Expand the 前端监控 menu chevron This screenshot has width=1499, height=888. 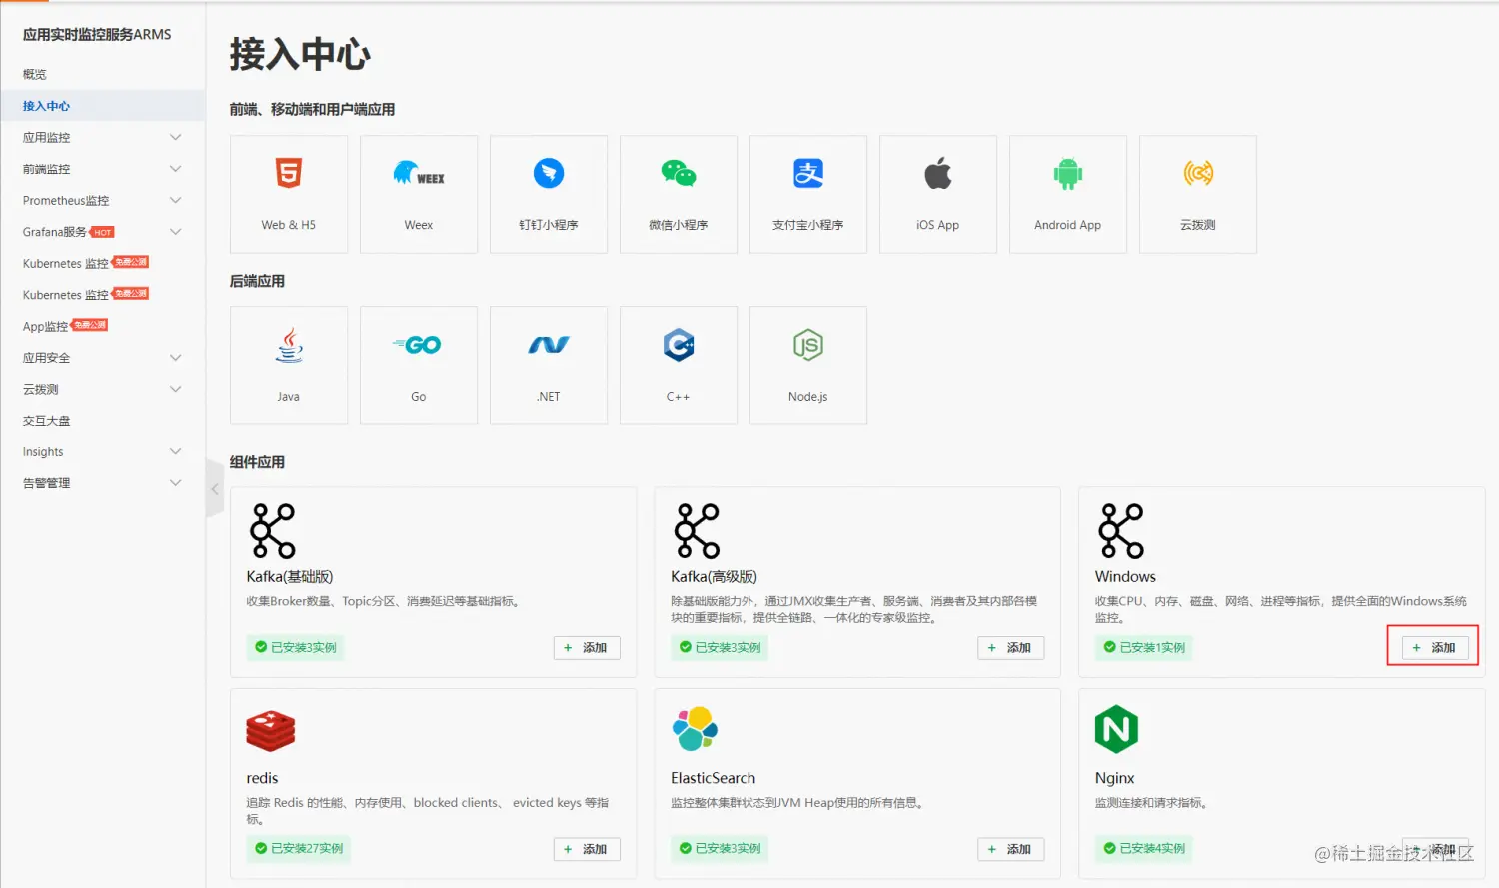(x=176, y=169)
